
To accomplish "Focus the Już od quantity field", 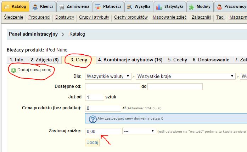I will 95,97.
